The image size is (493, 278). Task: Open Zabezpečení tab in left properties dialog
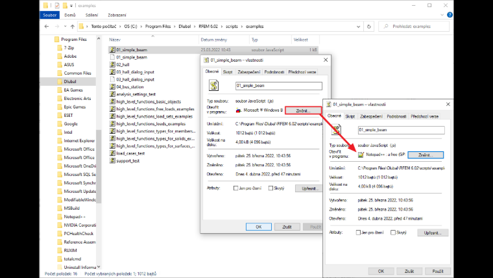[x=248, y=72]
